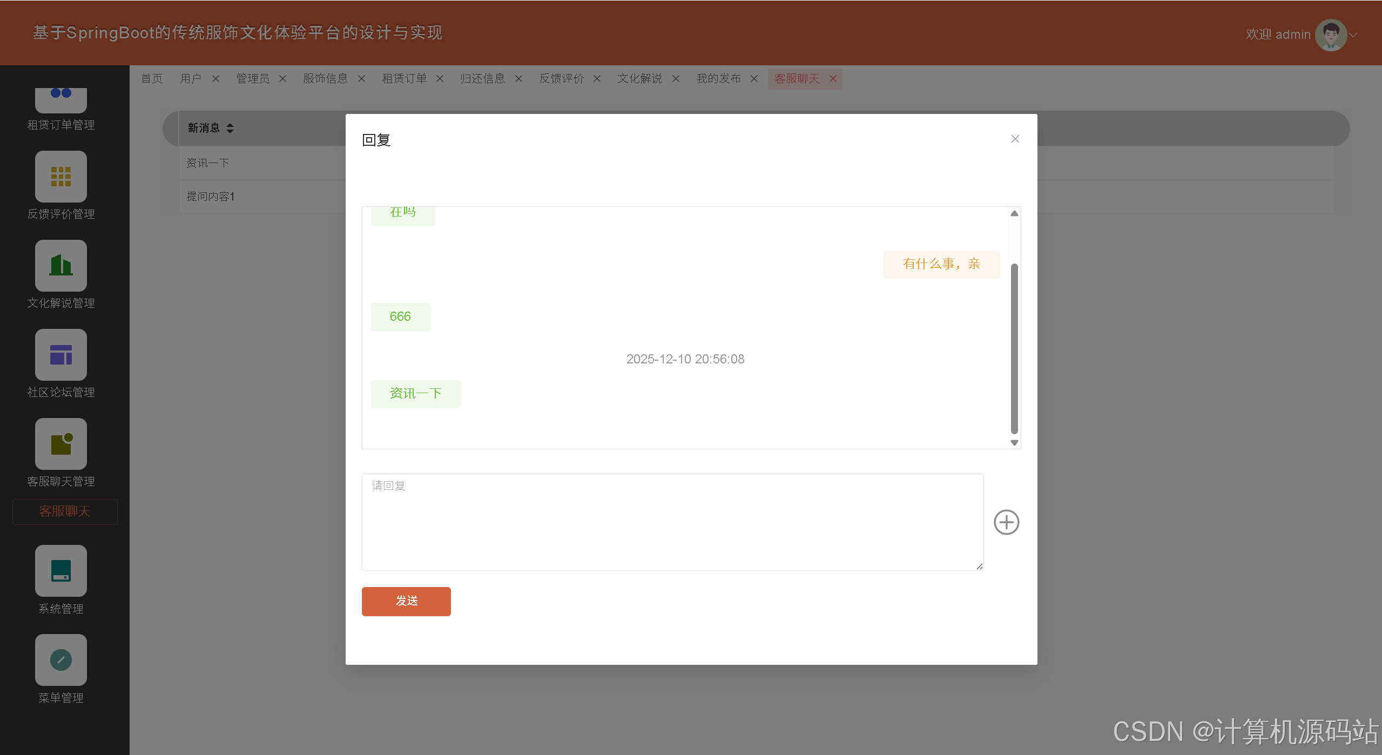This screenshot has width=1382, height=755.
Task: Click the chat vertical scrollbar thumb
Action: [1014, 348]
